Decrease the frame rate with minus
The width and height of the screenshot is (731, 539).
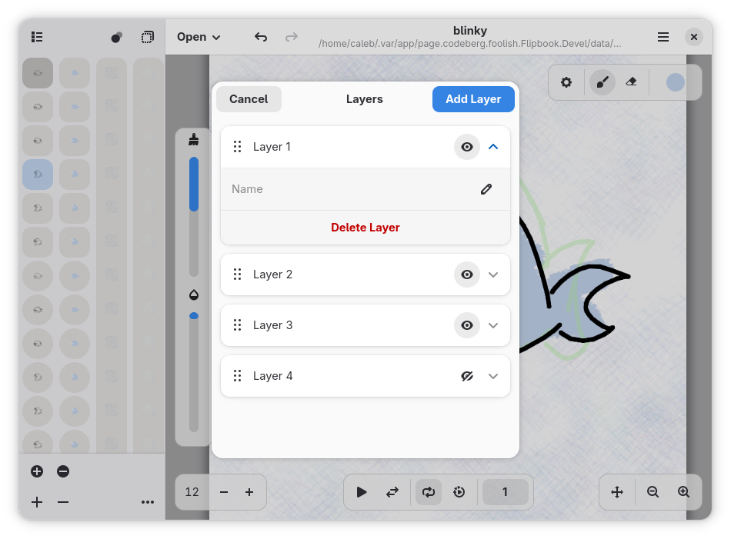tap(224, 492)
